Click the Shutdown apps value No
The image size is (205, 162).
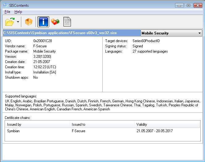35,77
